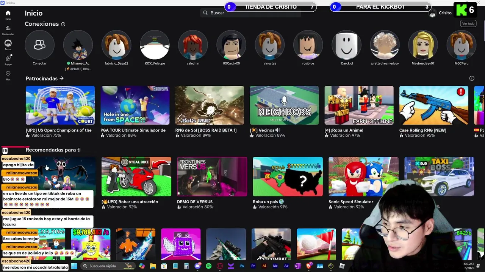Click the Conectar connections icon
The height and width of the screenshot is (272, 485).
point(39,45)
